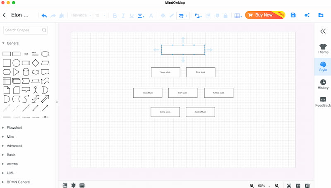This screenshot has height=188, width=331.
Task: Select the trapezoid shape
Action: pyautogui.click(x=36, y=81)
